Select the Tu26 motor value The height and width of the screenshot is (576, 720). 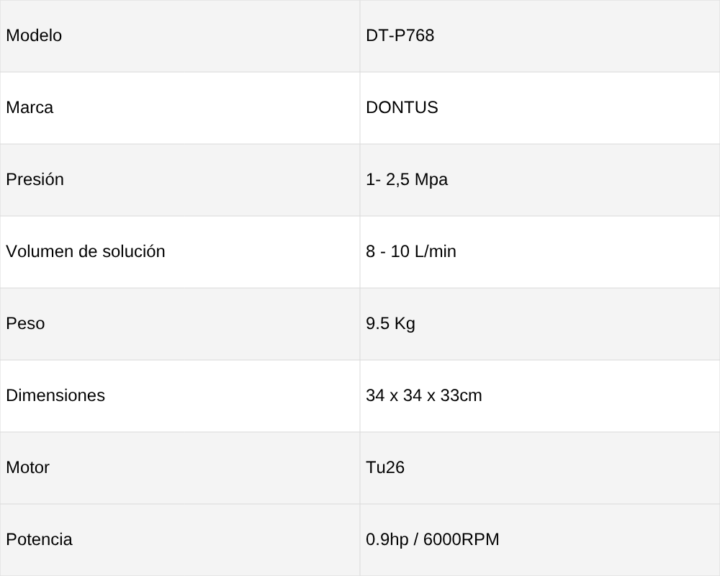[x=385, y=467]
